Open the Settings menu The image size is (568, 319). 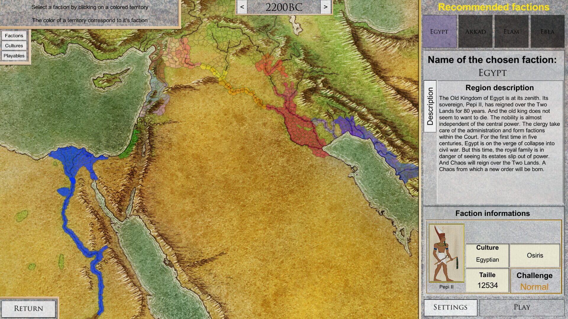pos(450,307)
